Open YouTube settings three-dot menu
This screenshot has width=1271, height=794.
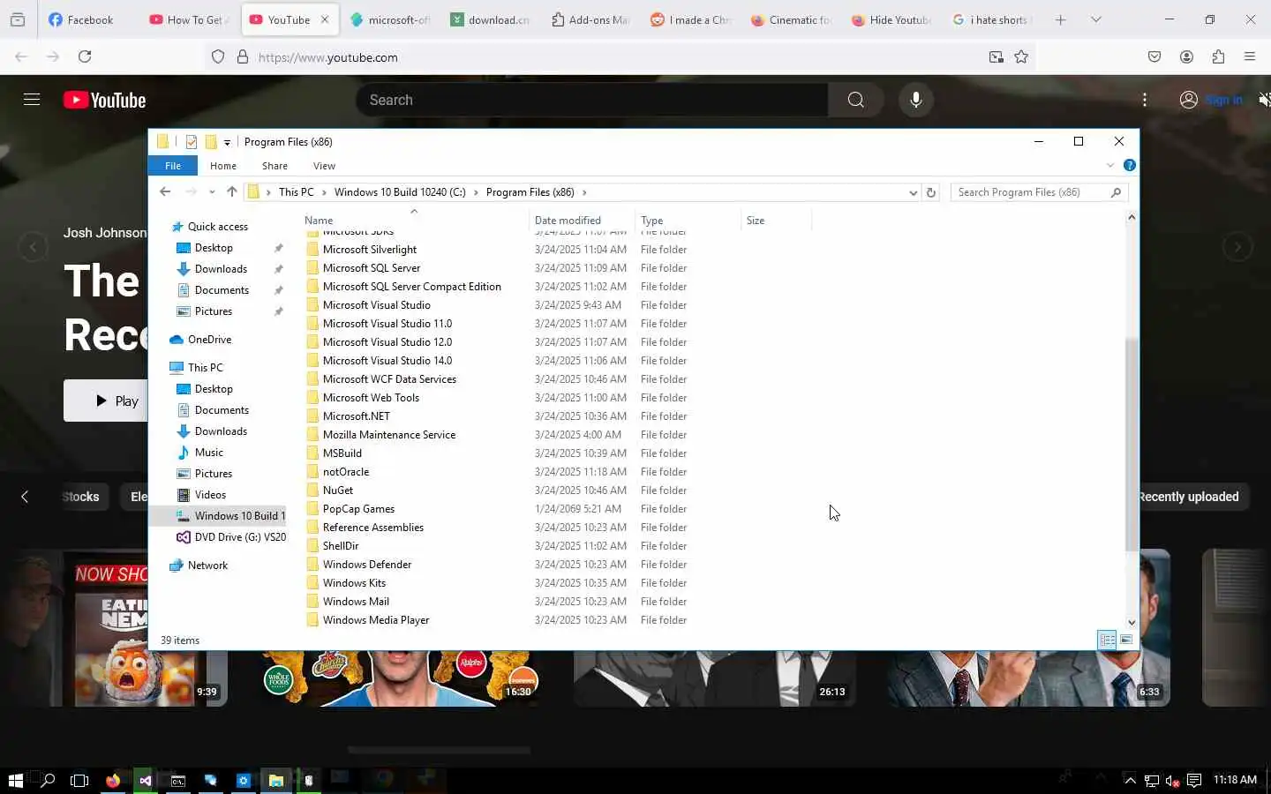pos(1145,100)
